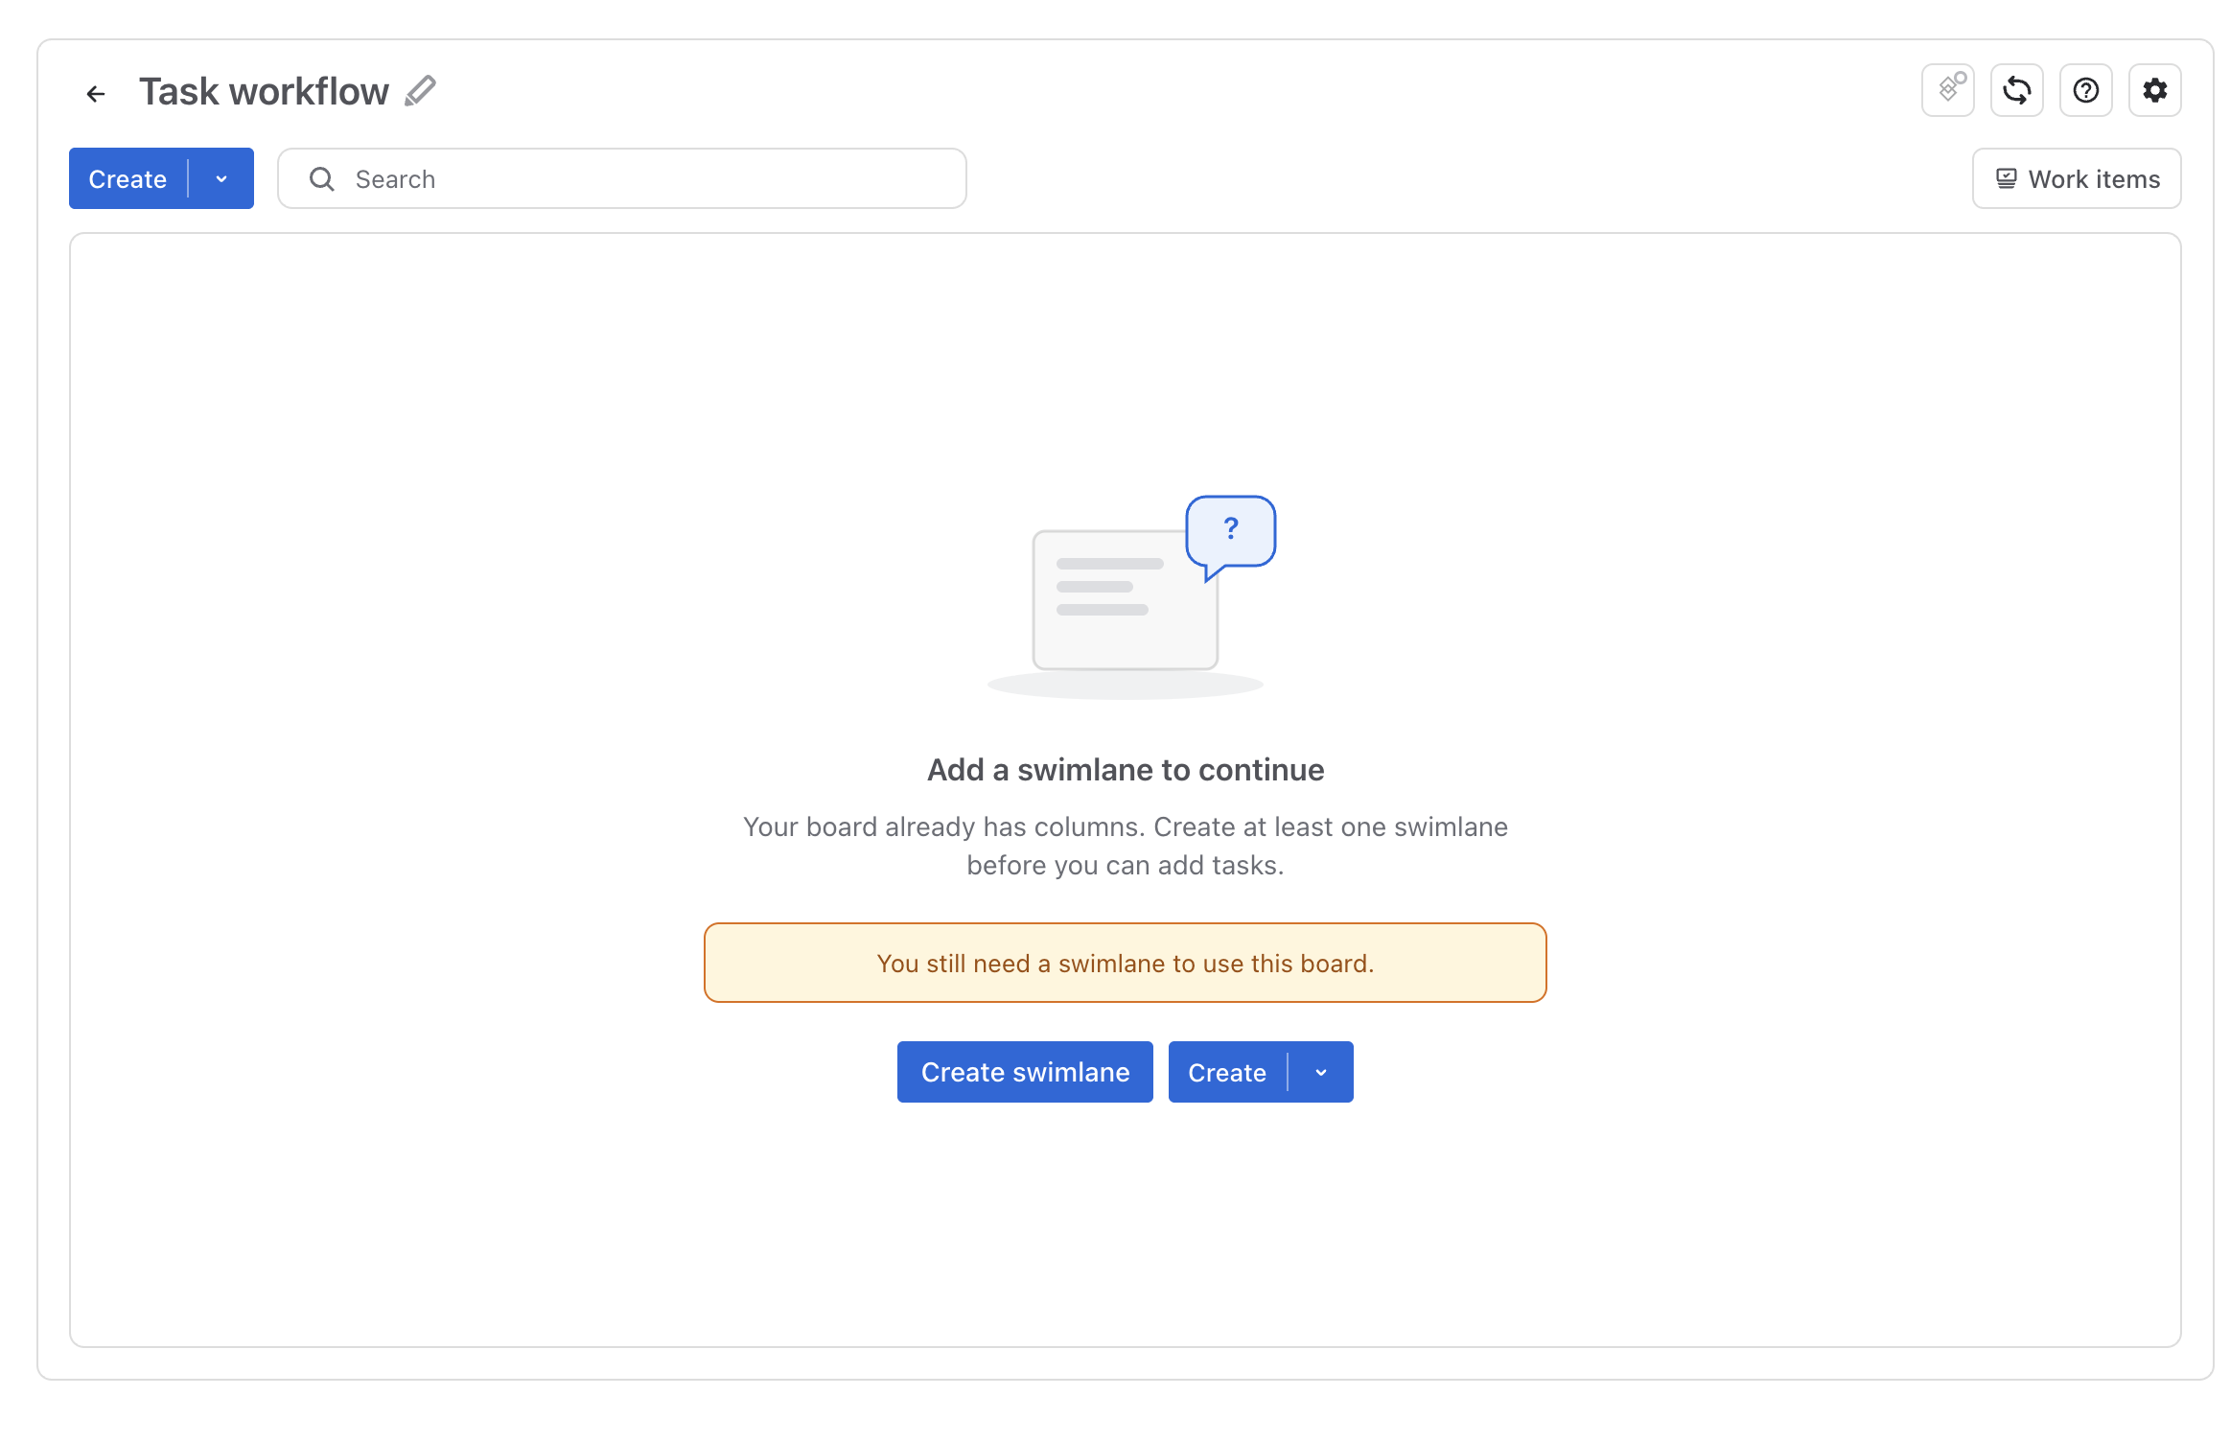Click the Task workflow title

coord(264,92)
